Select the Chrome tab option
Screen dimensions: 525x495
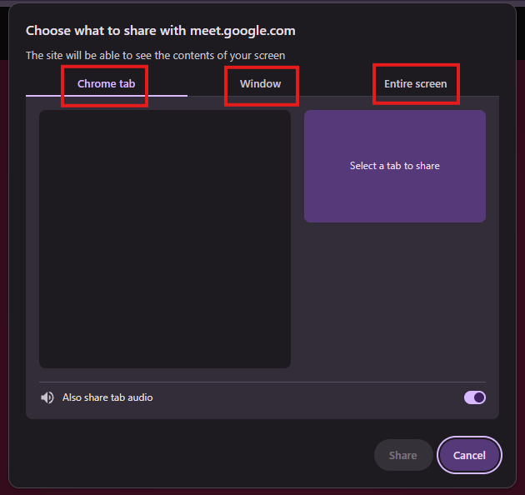(x=106, y=83)
